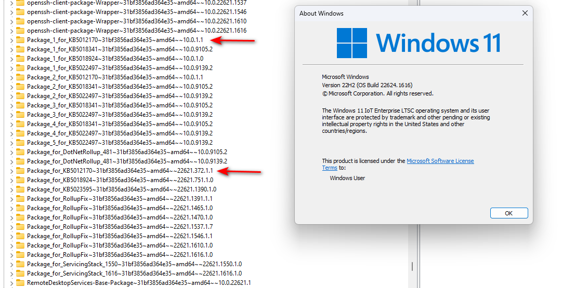The image size is (562, 288).
Task: Click folder icon of Package_1_for_KB5018341
Action: pos(20,49)
